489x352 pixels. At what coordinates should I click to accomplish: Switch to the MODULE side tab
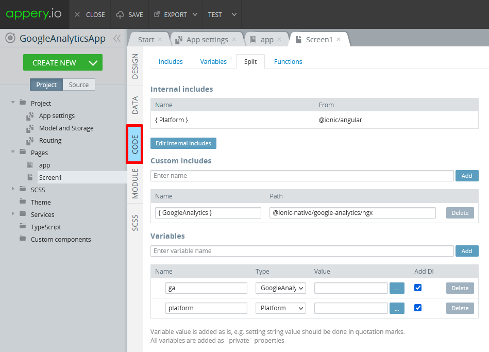point(135,183)
